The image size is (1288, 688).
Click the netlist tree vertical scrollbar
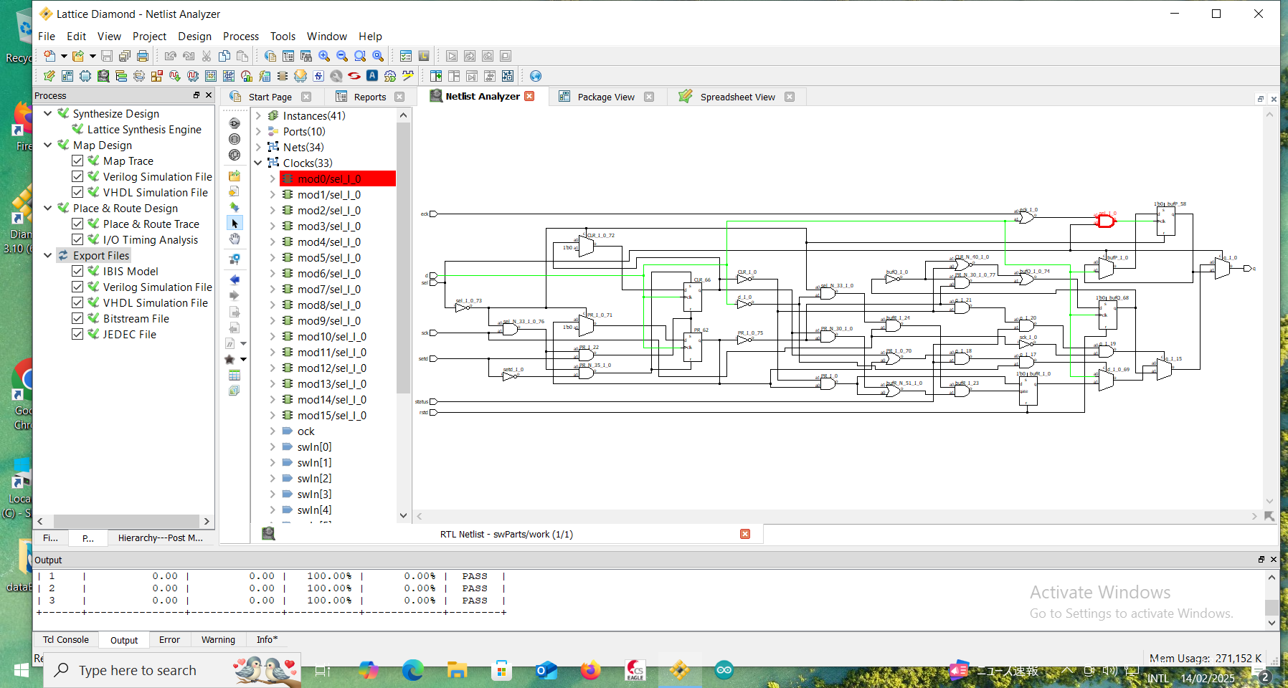tap(403, 258)
